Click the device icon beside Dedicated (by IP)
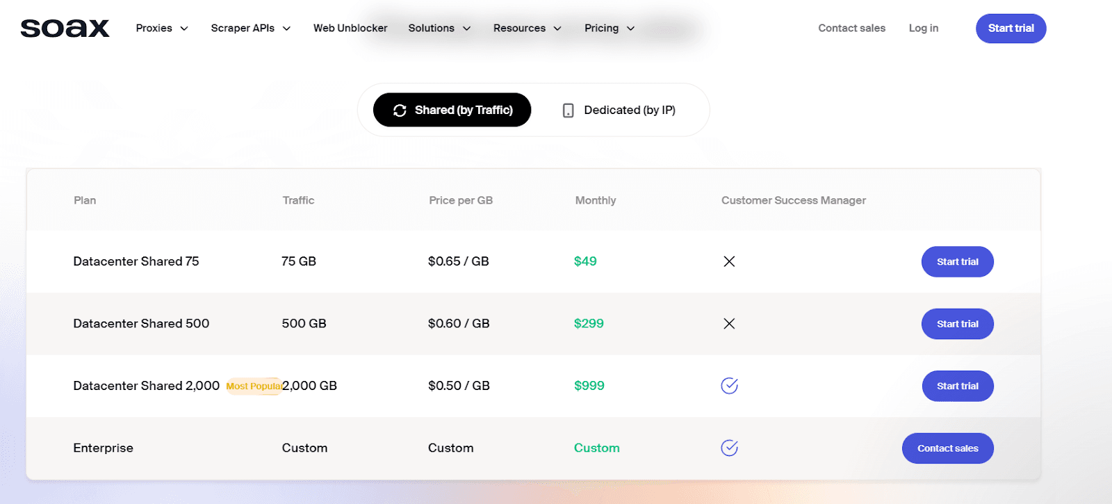1112x504 pixels. pyautogui.click(x=568, y=111)
